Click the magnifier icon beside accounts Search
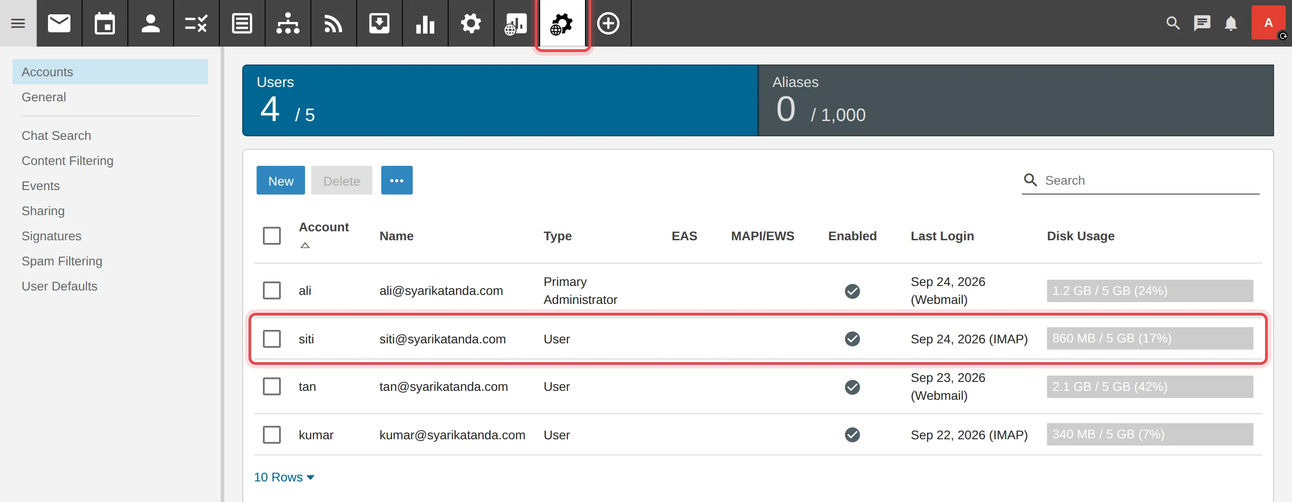1292x502 pixels. pos(1030,180)
